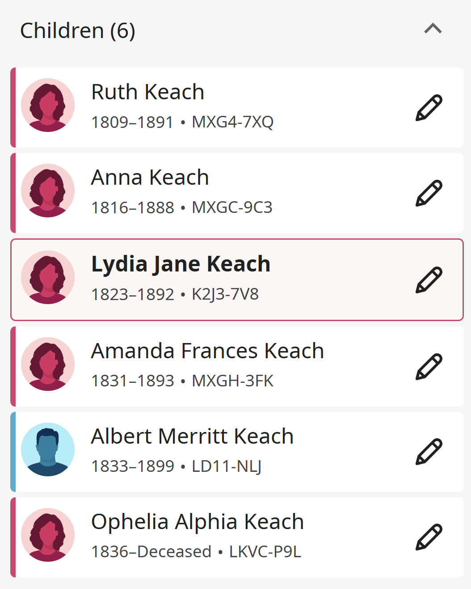Image resolution: width=471 pixels, height=589 pixels.
Task: Edit Ophelia Alphia Keach with pencil
Action: coord(429,537)
